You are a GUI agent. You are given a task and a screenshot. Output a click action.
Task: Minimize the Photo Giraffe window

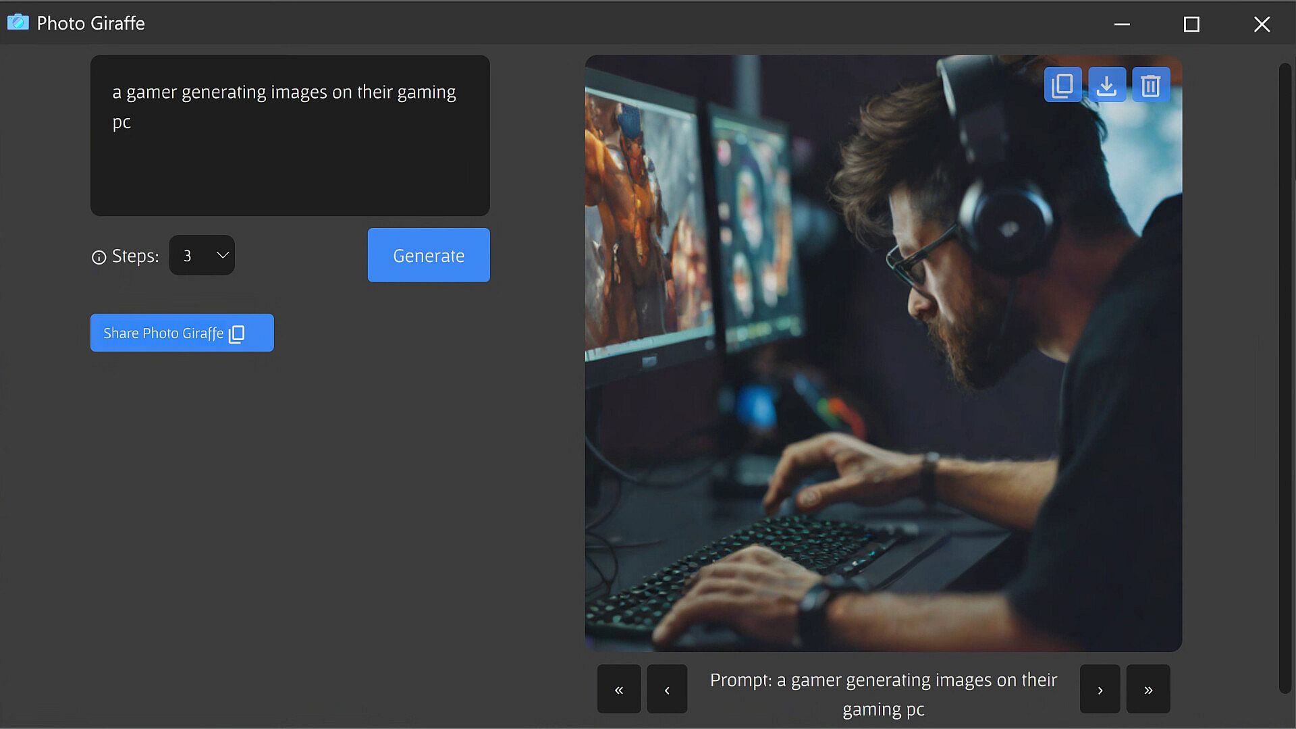tap(1122, 24)
